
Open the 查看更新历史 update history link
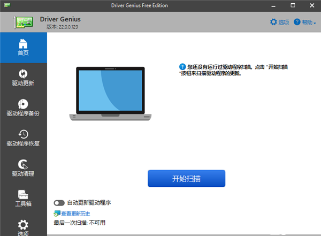tap(75, 214)
